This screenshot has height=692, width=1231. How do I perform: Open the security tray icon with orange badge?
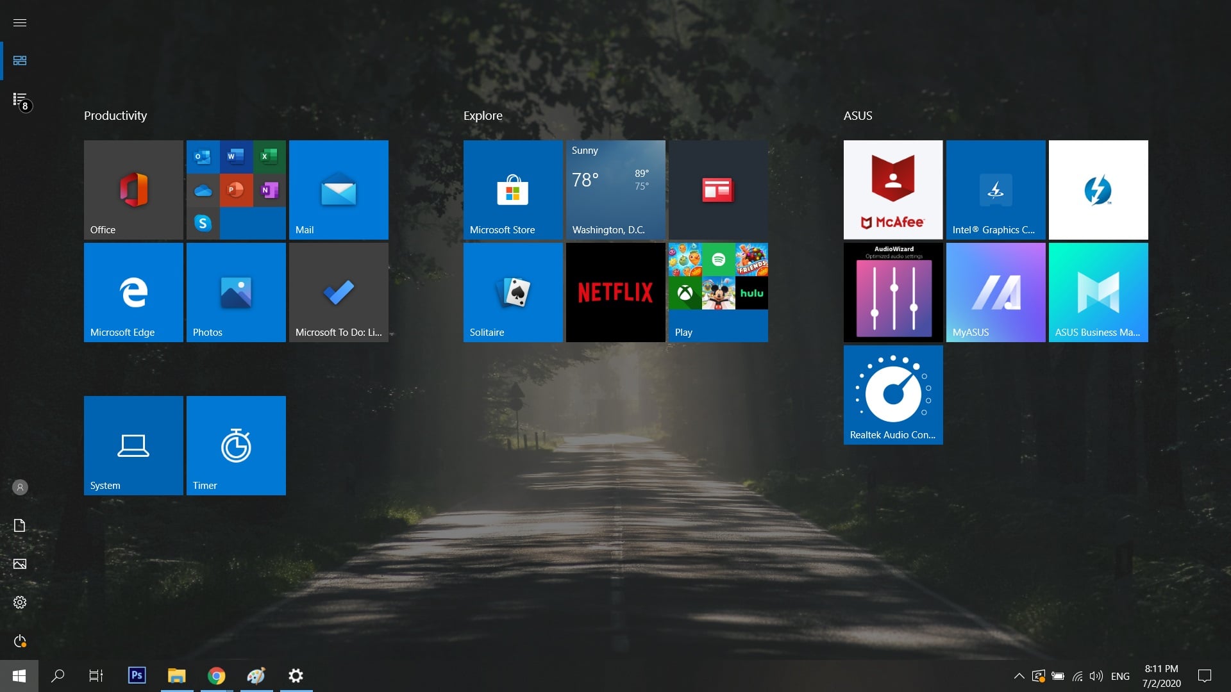click(x=1039, y=676)
